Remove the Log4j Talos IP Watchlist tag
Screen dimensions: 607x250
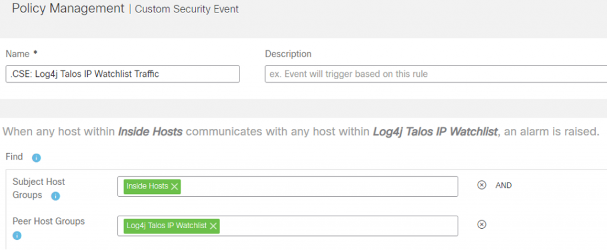(x=213, y=225)
